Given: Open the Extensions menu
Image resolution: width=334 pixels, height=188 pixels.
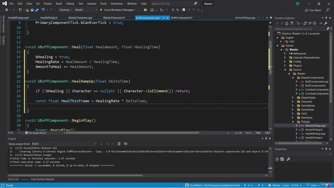Looking at the screenshot, I should click(x=116, y=4).
